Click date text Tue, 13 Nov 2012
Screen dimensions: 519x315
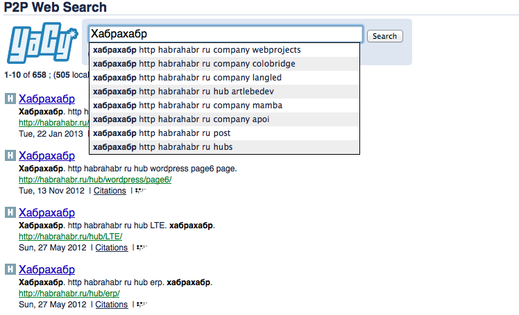[x=51, y=191]
